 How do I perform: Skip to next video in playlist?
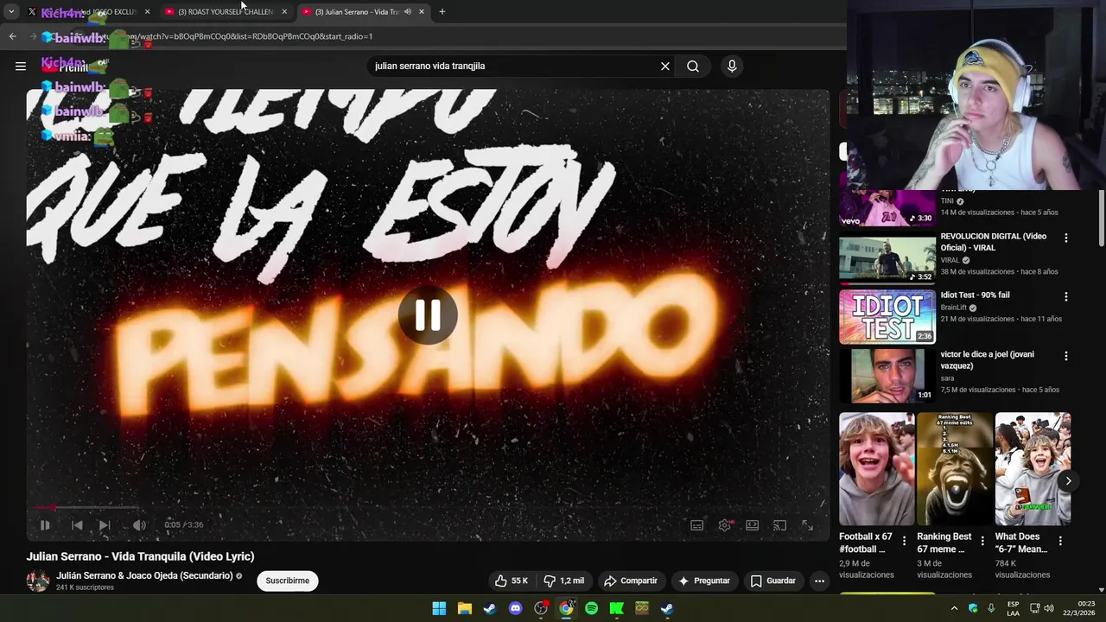pyautogui.click(x=105, y=524)
